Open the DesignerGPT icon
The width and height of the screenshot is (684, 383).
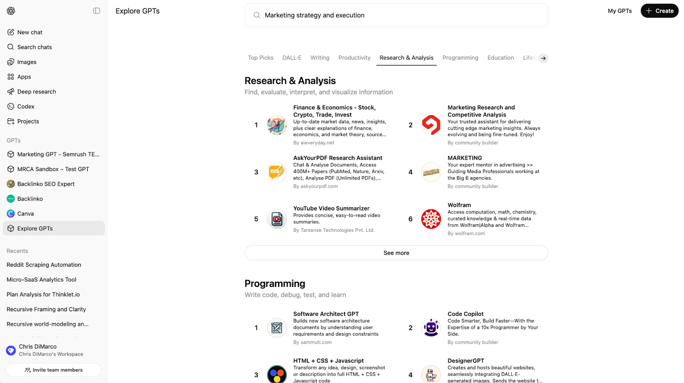point(431,375)
